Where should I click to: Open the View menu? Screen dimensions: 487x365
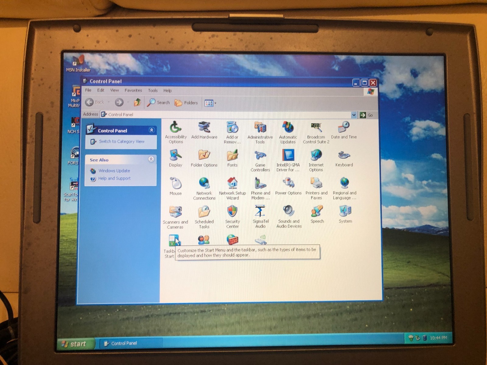[114, 90]
